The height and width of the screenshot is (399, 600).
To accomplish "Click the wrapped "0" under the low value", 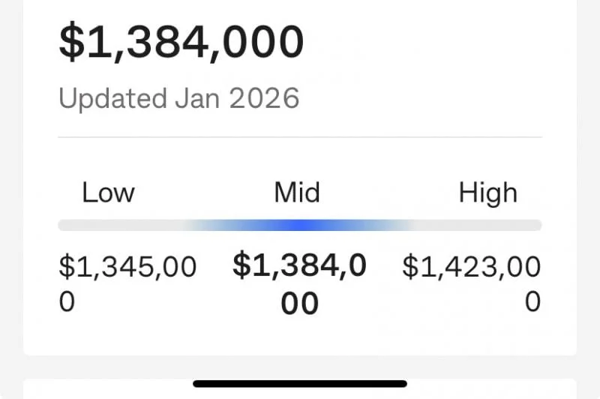I will pyautogui.click(x=67, y=301).
